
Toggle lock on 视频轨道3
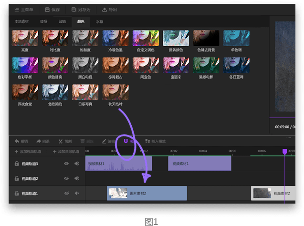click(17, 164)
